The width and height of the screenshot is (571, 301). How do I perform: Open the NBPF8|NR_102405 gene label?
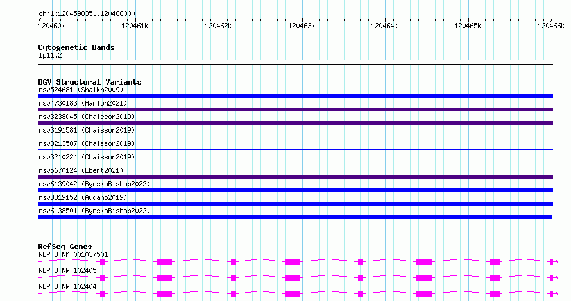[67, 270]
